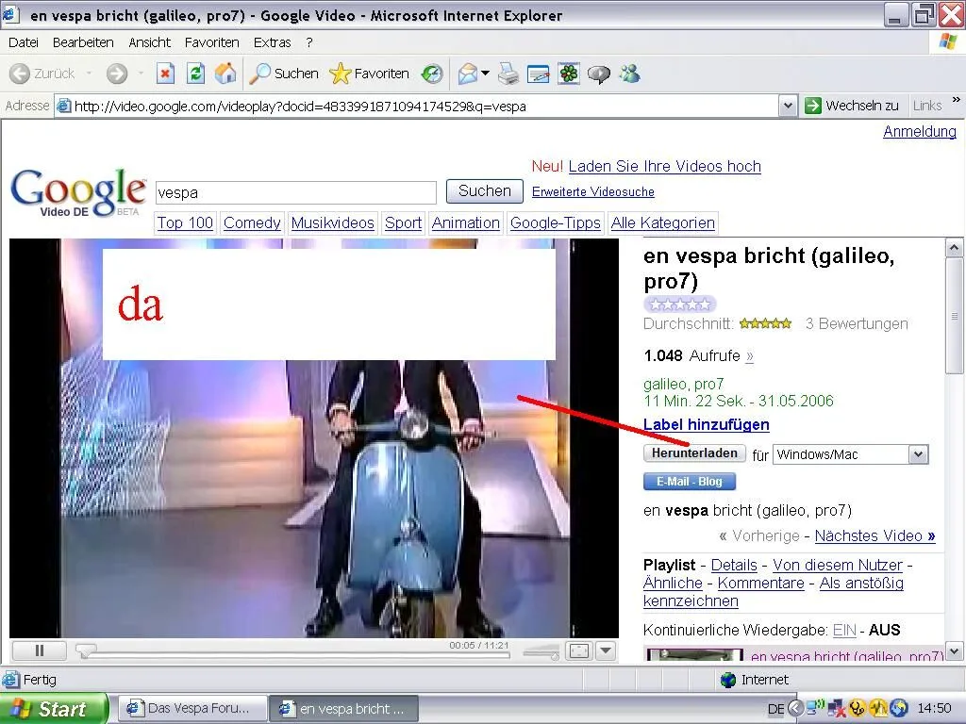Click the Label hinzufügen link
The width and height of the screenshot is (966, 724).
tap(706, 424)
